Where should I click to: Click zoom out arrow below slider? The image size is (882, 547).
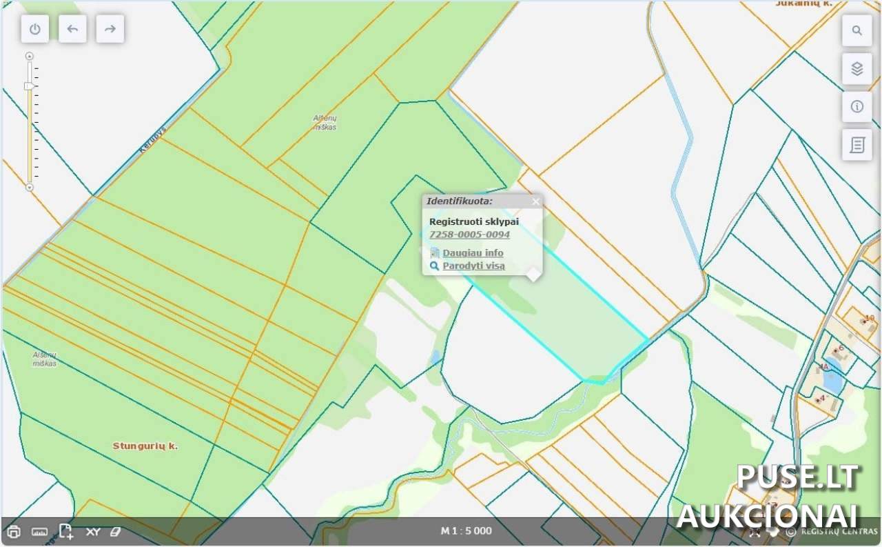pos(29,188)
